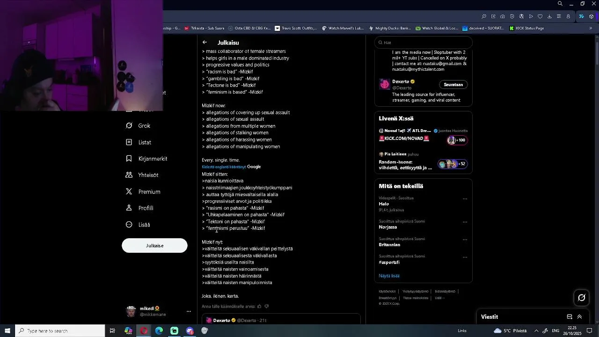Follow Dexerto with Seurataan button
This screenshot has width=599, height=337.
tap(453, 85)
